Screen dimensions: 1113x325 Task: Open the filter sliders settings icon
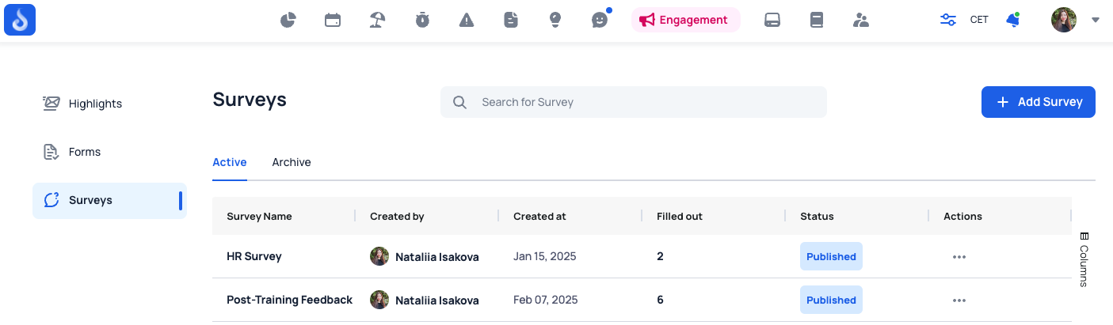coord(948,20)
